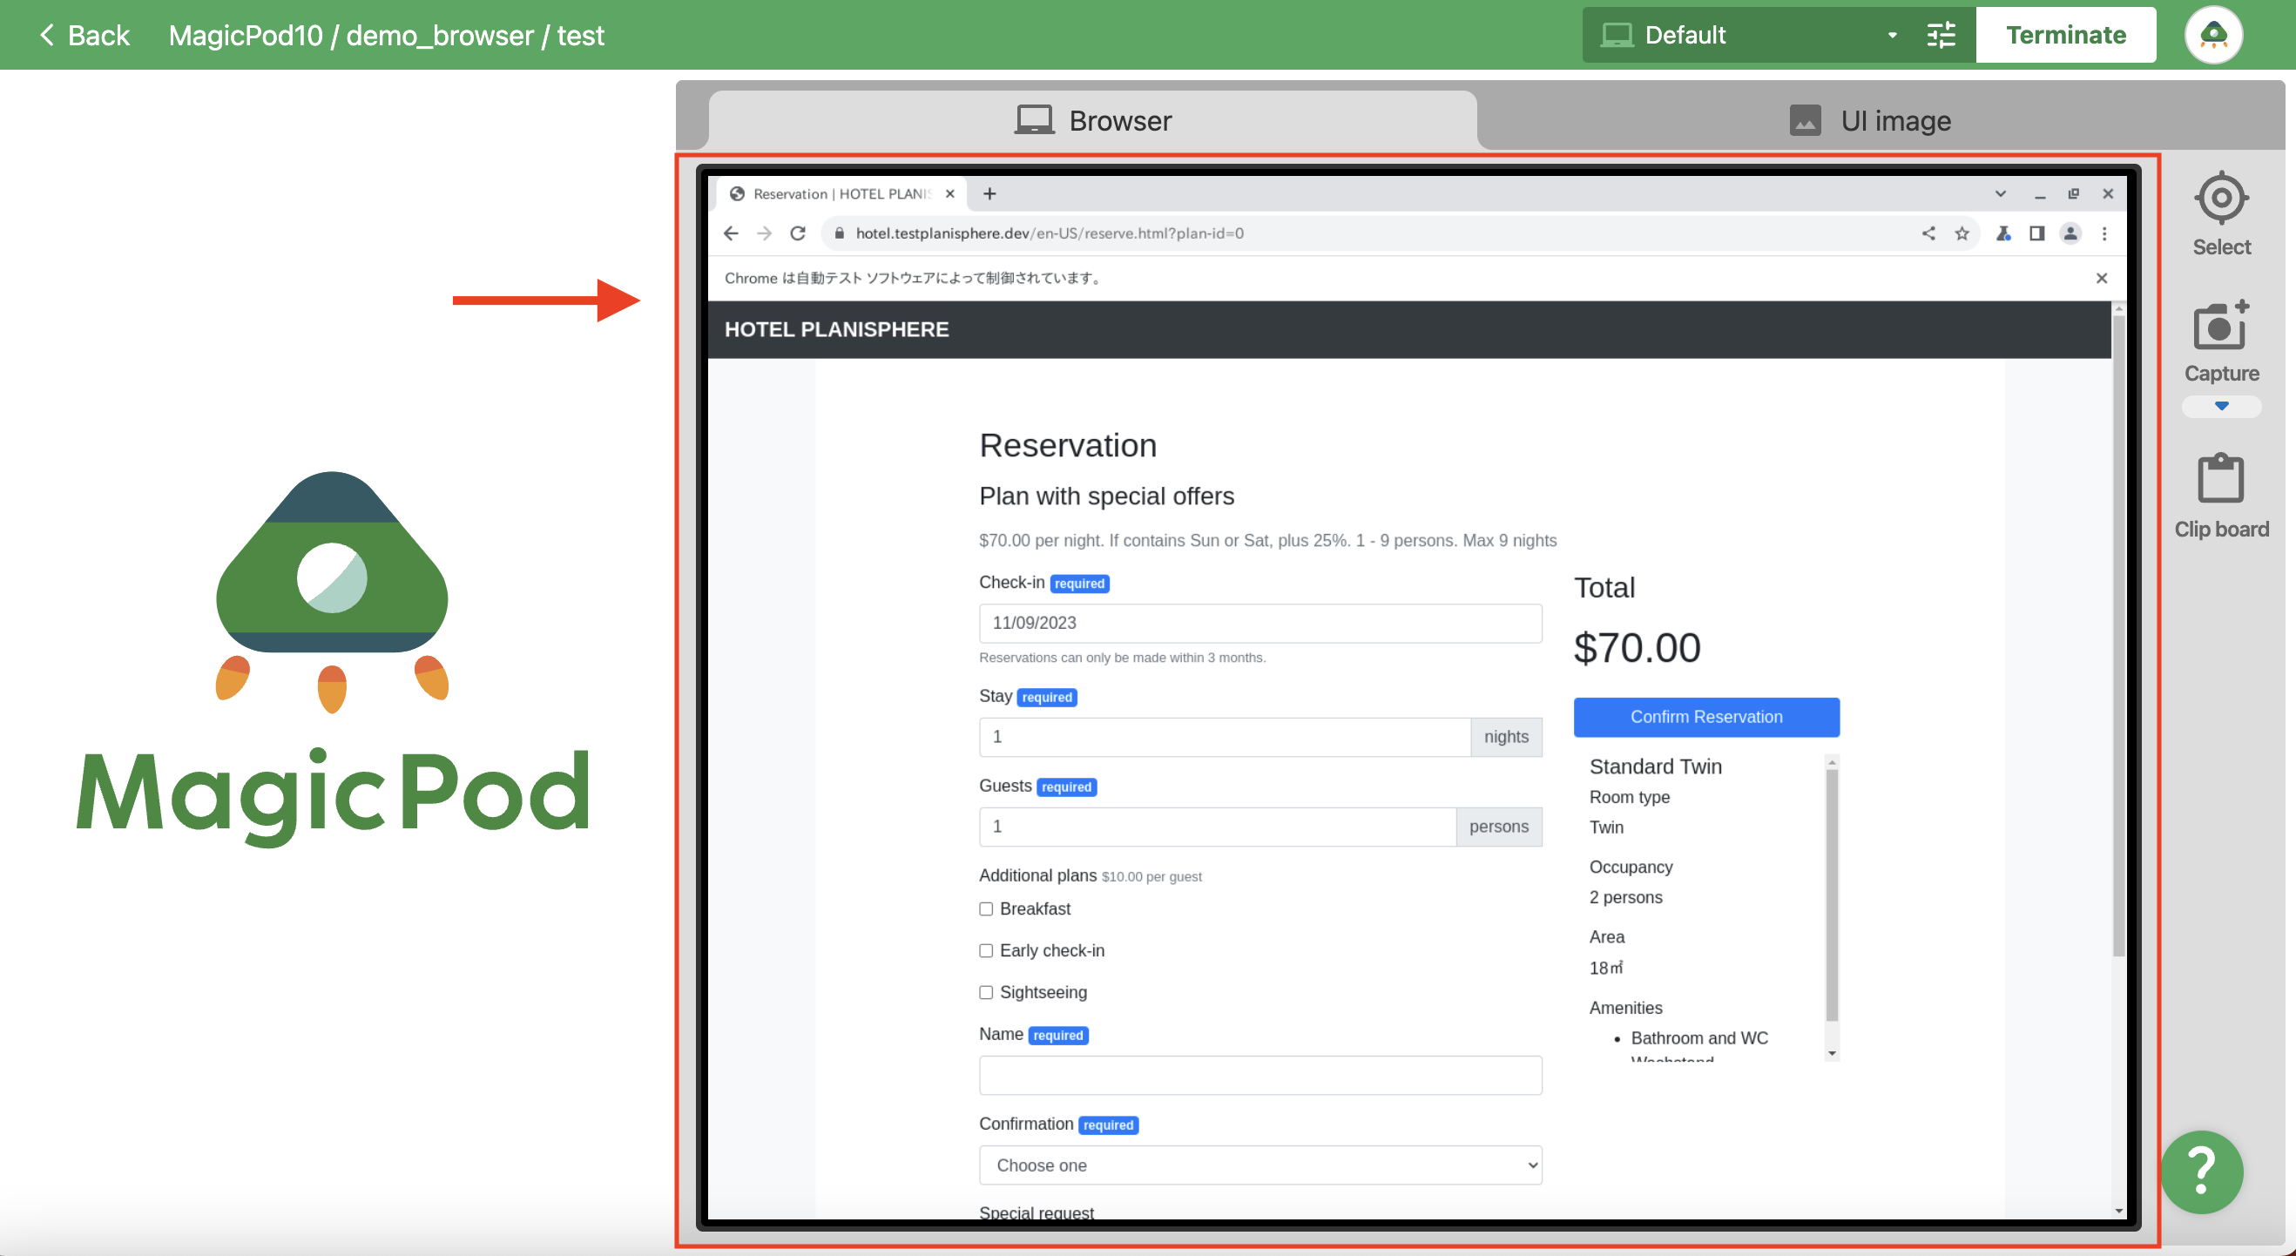Open Chrome profile icon
This screenshot has height=1256, width=2296.
click(x=2070, y=233)
